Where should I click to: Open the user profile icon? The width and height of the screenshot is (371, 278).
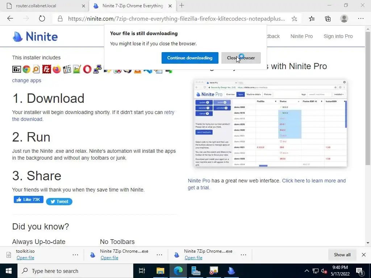point(344,19)
